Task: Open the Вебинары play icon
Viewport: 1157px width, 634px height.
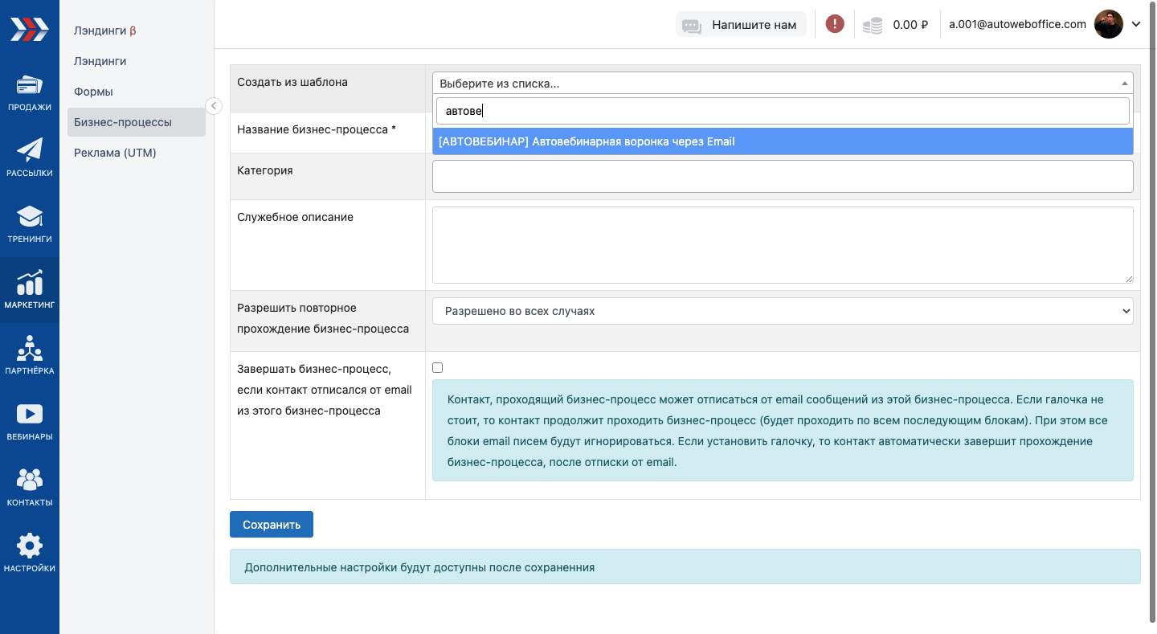Action: coord(30,415)
